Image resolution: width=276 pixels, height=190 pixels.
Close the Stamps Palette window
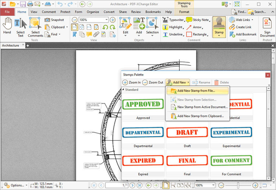268,75
